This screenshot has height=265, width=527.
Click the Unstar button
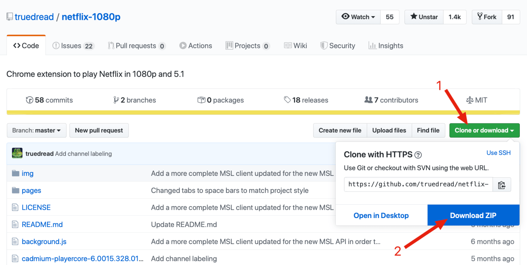424,17
